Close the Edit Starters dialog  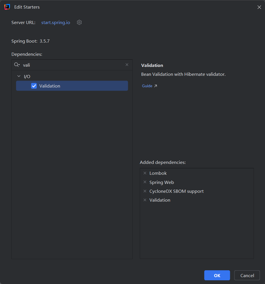pos(259,7)
